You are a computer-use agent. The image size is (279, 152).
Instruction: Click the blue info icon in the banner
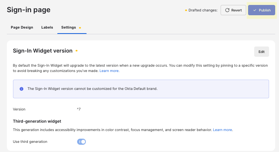pyautogui.click(x=21, y=89)
